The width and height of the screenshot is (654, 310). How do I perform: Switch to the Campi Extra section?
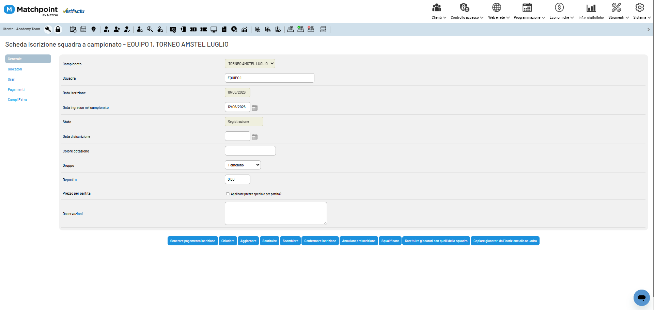(17, 100)
